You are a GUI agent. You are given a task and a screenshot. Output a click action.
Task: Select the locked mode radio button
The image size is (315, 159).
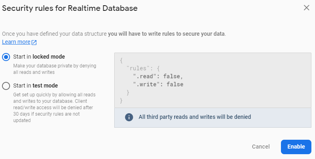pos(6,57)
